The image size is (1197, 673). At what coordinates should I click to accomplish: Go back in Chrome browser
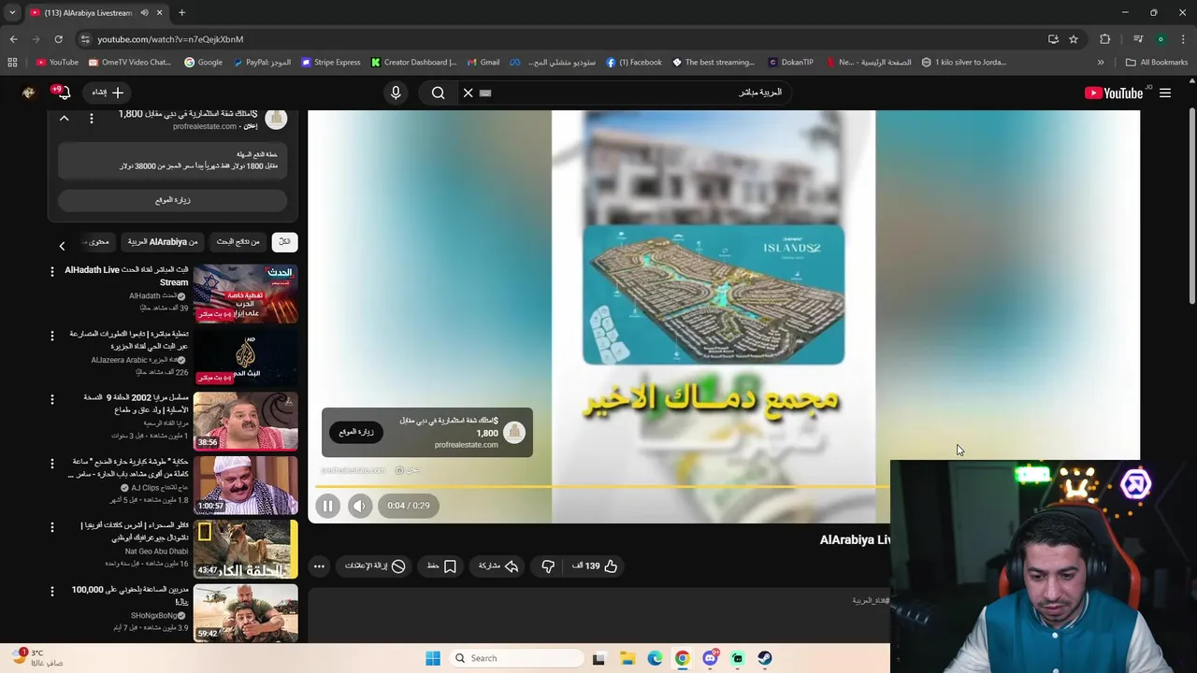[13, 39]
